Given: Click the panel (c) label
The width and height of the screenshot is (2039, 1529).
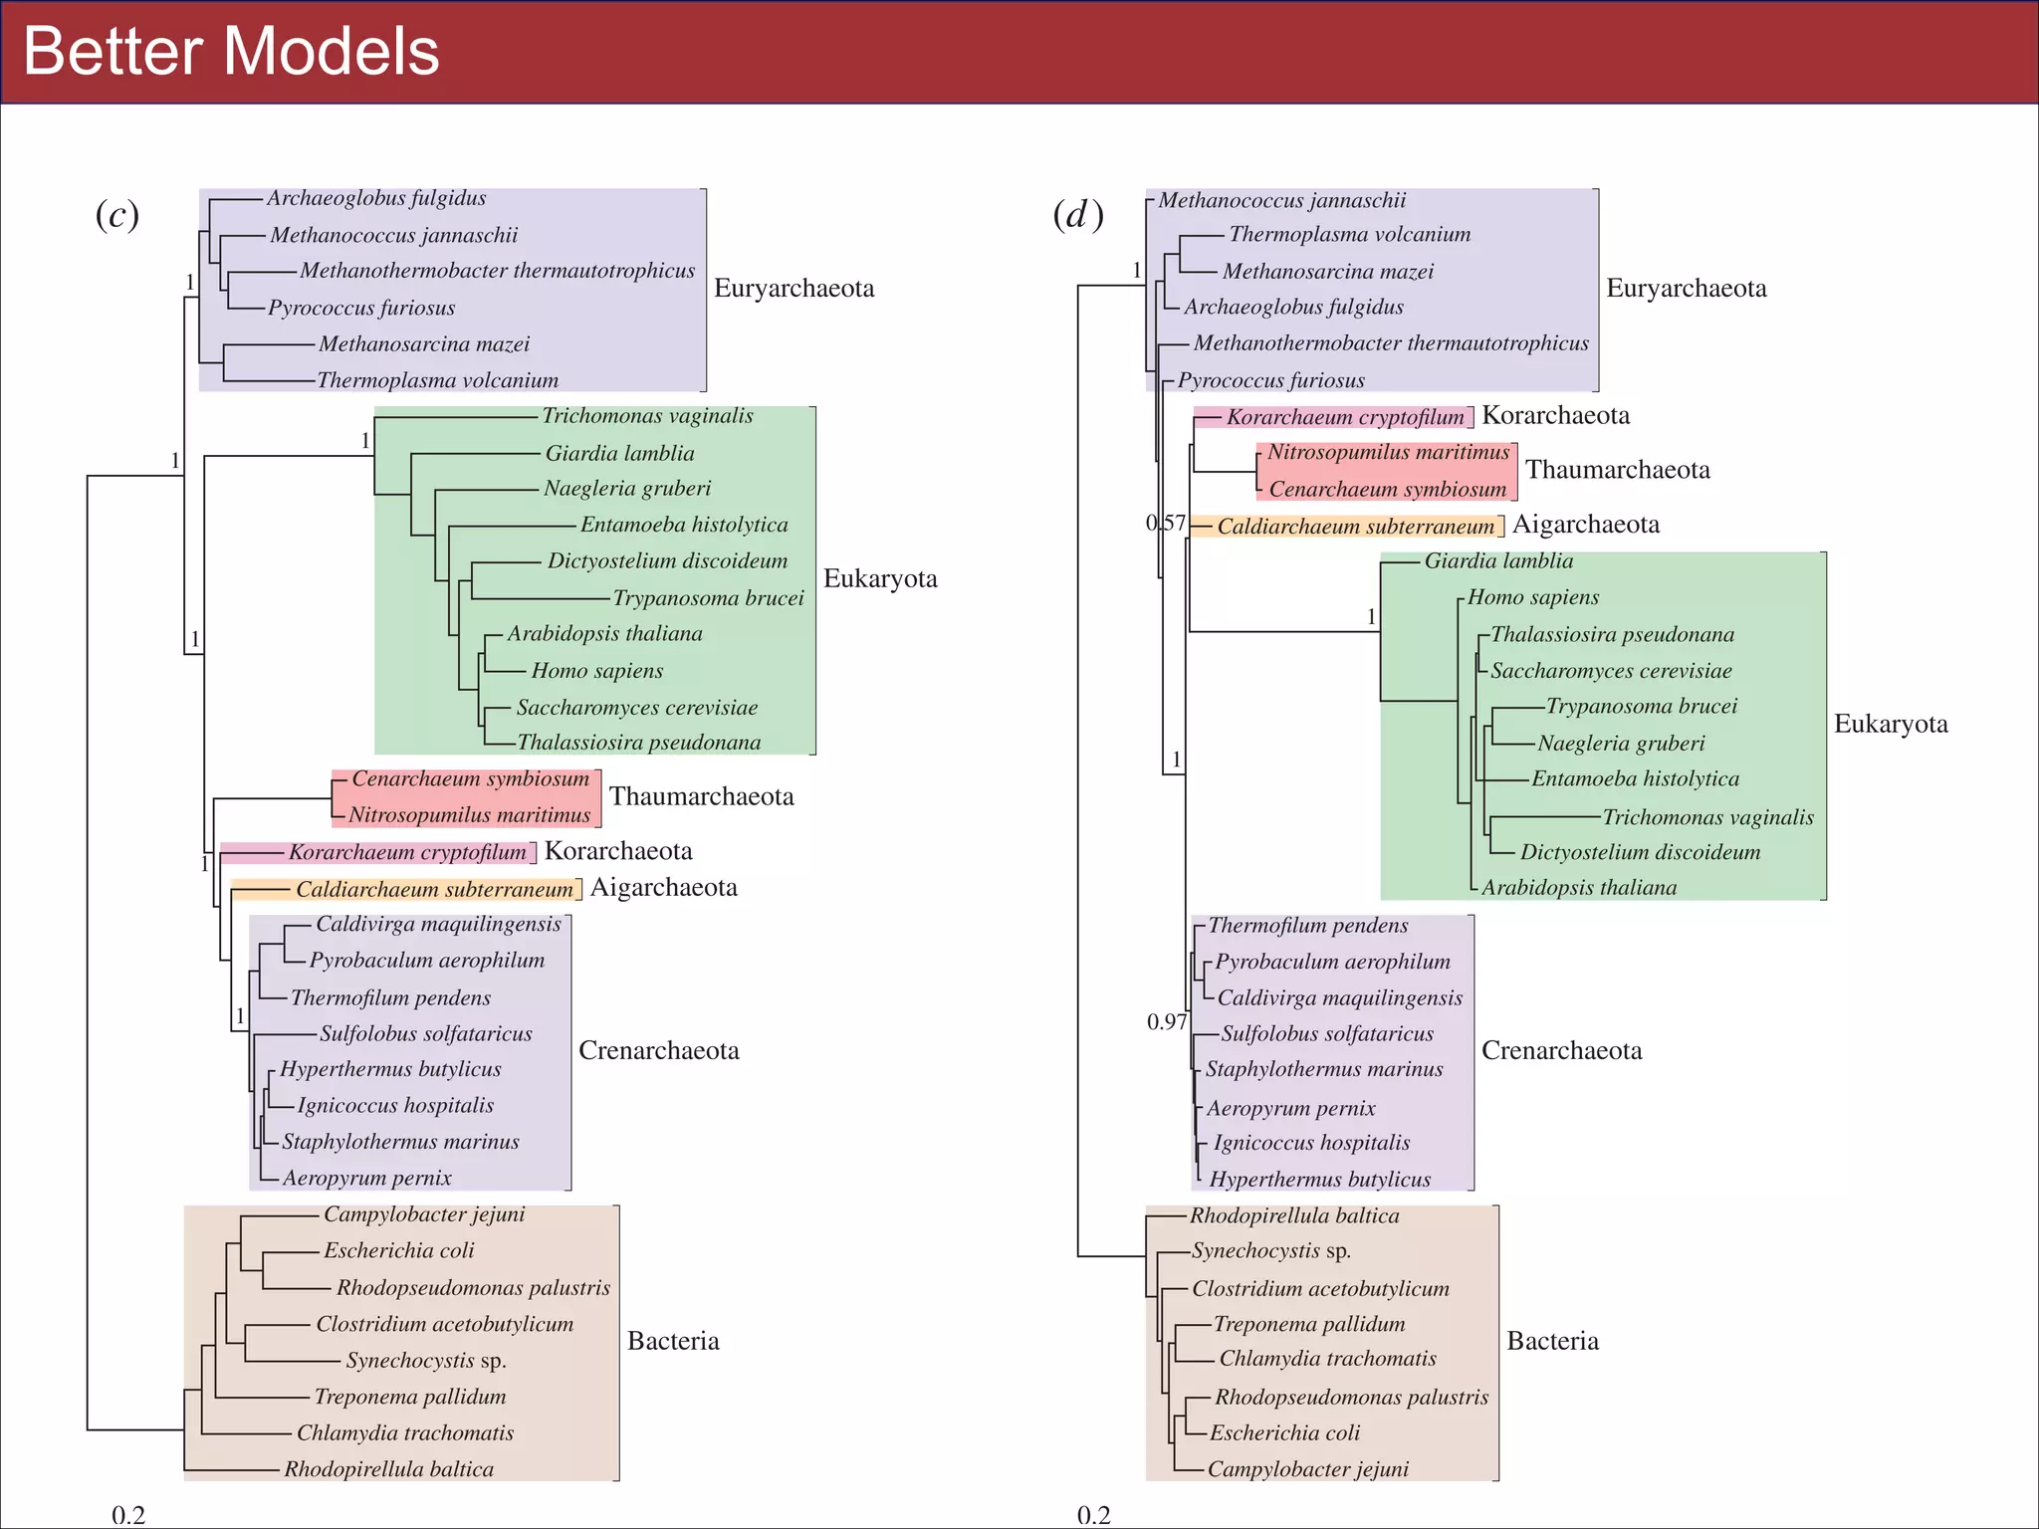Looking at the screenshot, I should coord(116,215).
